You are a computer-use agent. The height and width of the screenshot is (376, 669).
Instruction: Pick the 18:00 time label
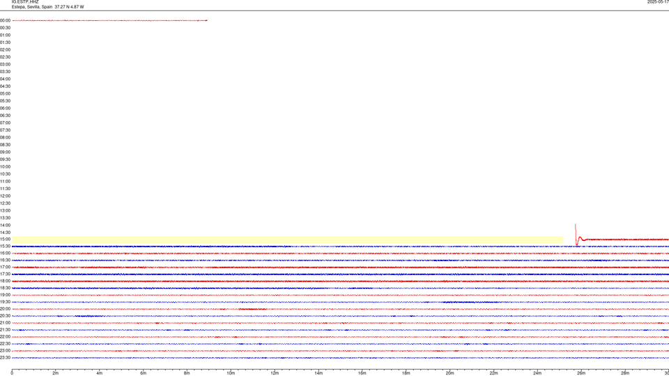(x=5, y=281)
